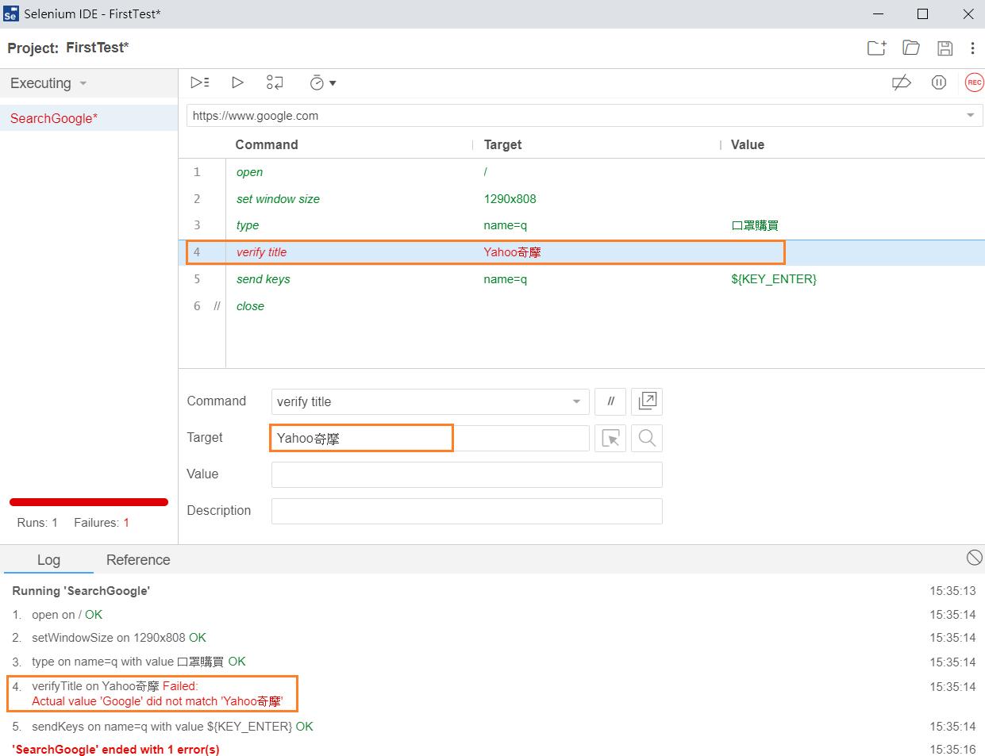Click the select target in page icon
This screenshot has height=756, width=985.
pyautogui.click(x=610, y=438)
